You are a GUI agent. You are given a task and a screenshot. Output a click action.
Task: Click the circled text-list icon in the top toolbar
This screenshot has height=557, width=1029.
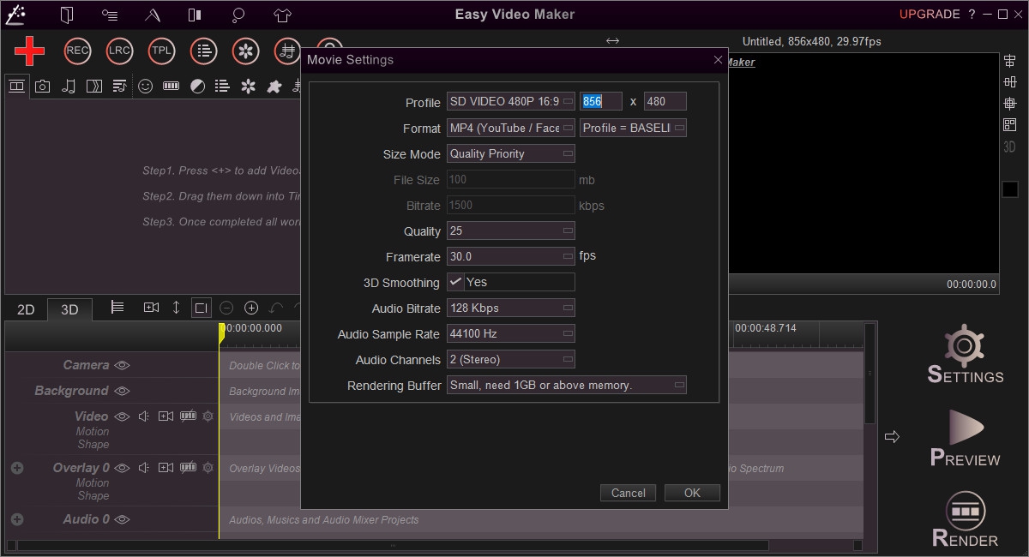click(203, 51)
